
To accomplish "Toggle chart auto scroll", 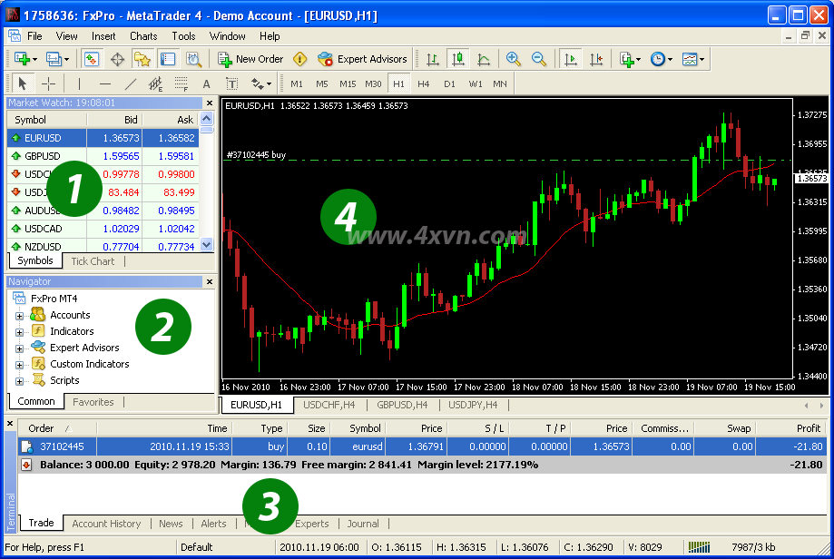I will tap(570, 59).
